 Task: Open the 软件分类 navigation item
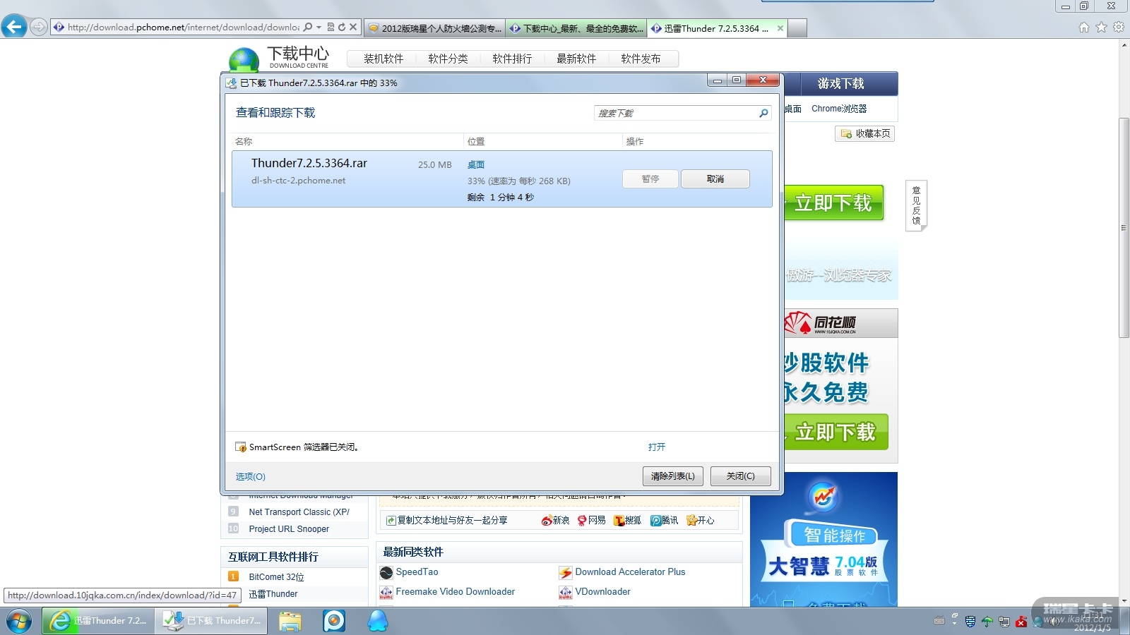coord(448,59)
